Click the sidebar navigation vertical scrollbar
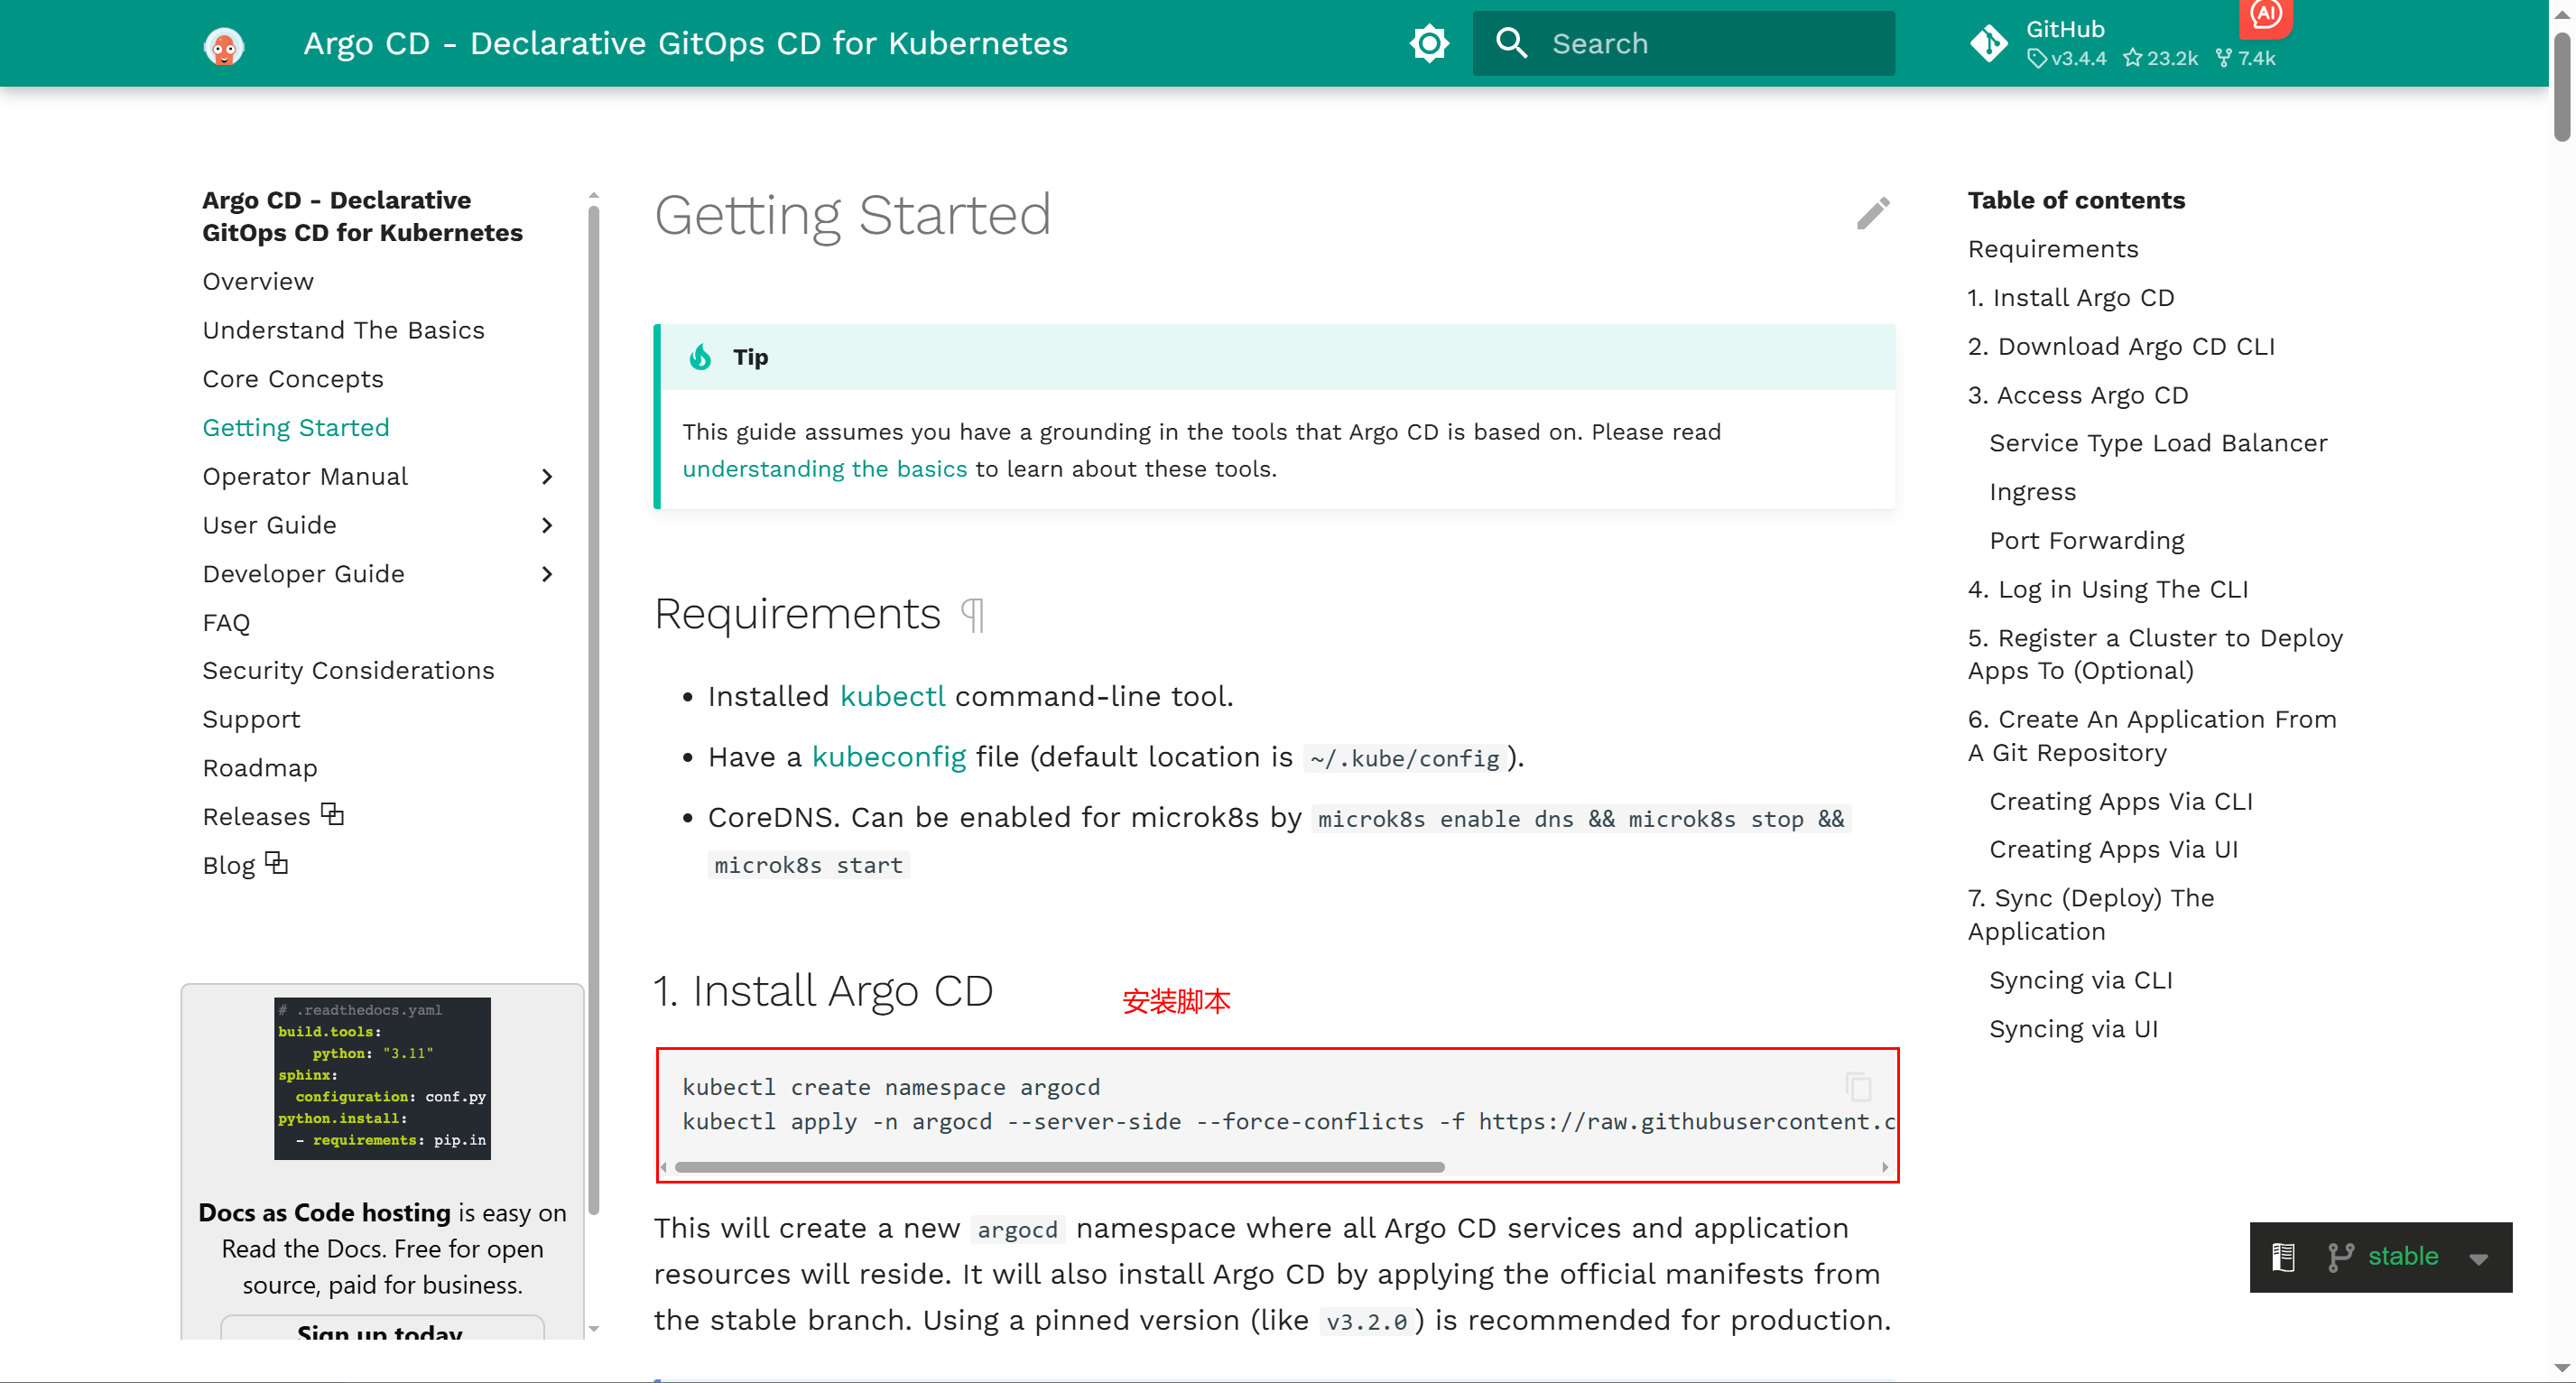Screen dimensions: 2576x1383 (594, 710)
